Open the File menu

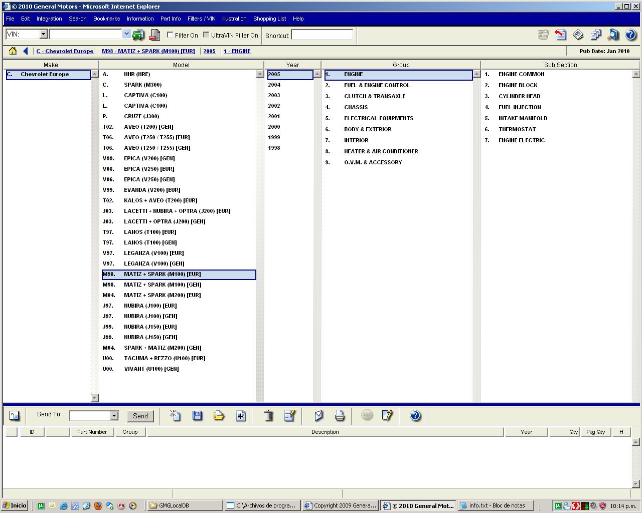10,19
